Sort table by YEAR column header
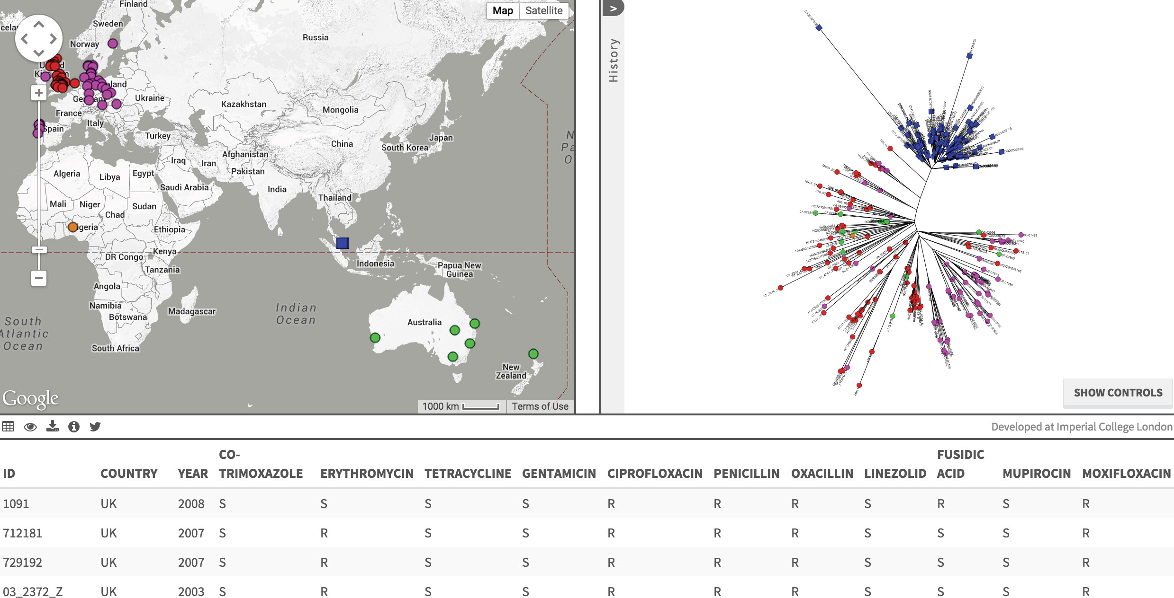 [193, 474]
